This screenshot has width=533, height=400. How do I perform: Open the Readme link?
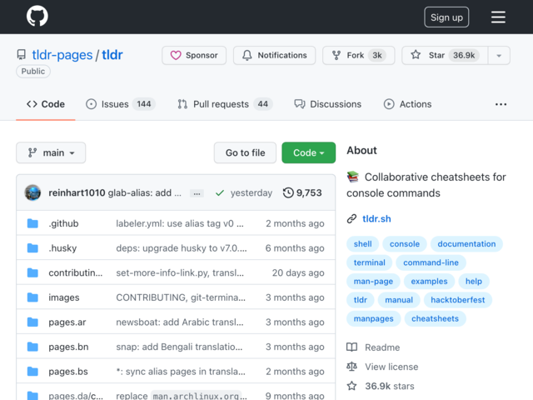click(382, 347)
